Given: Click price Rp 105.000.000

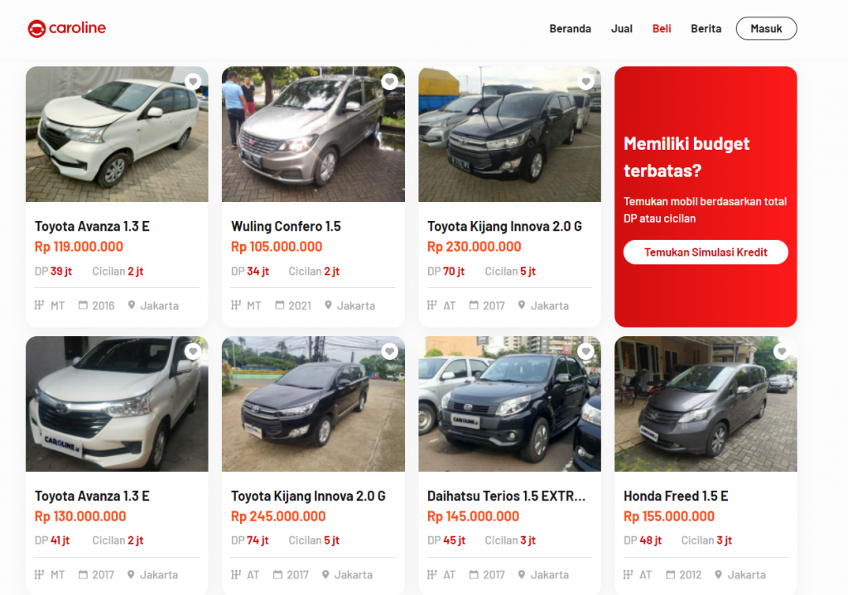Looking at the screenshot, I should click(x=277, y=247).
